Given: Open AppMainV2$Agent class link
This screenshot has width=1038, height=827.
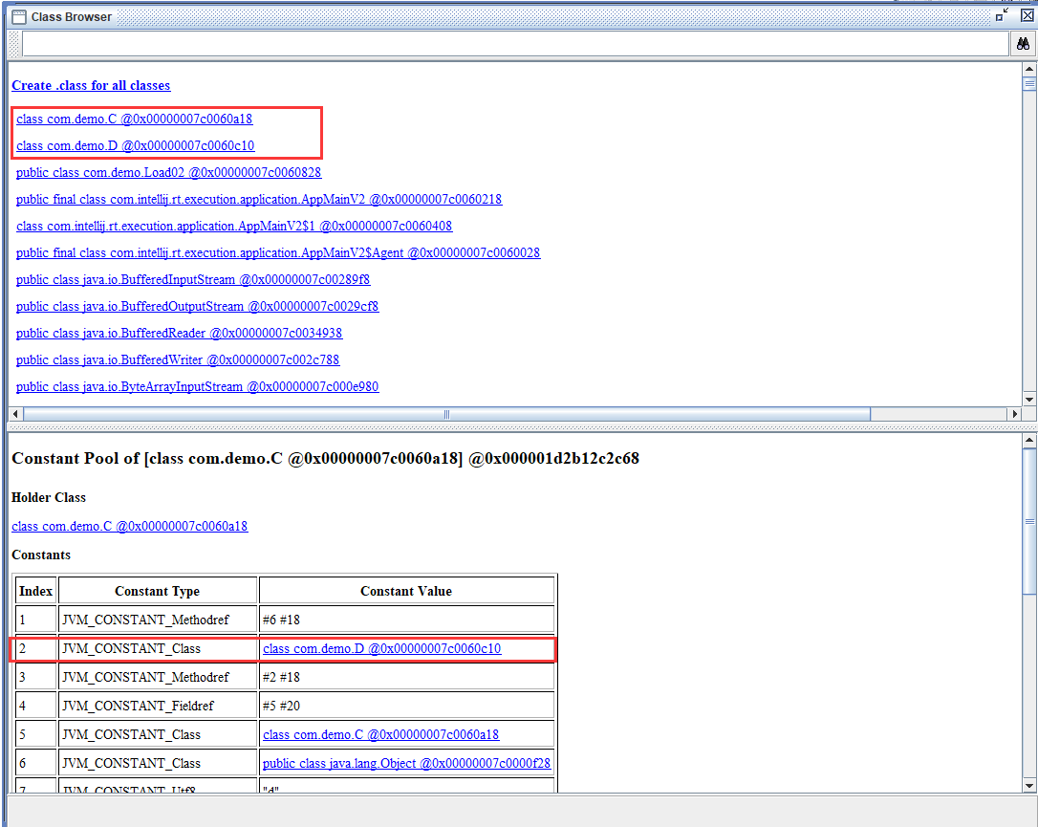Looking at the screenshot, I should (277, 253).
